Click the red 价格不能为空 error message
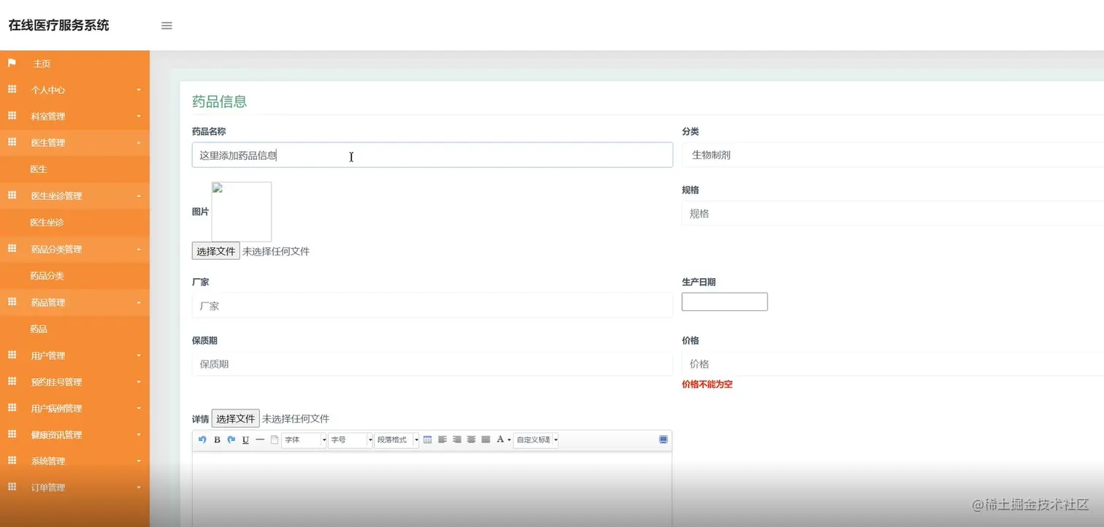Image resolution: width=1104 pixels, height=527 pixels. point(707,384)
